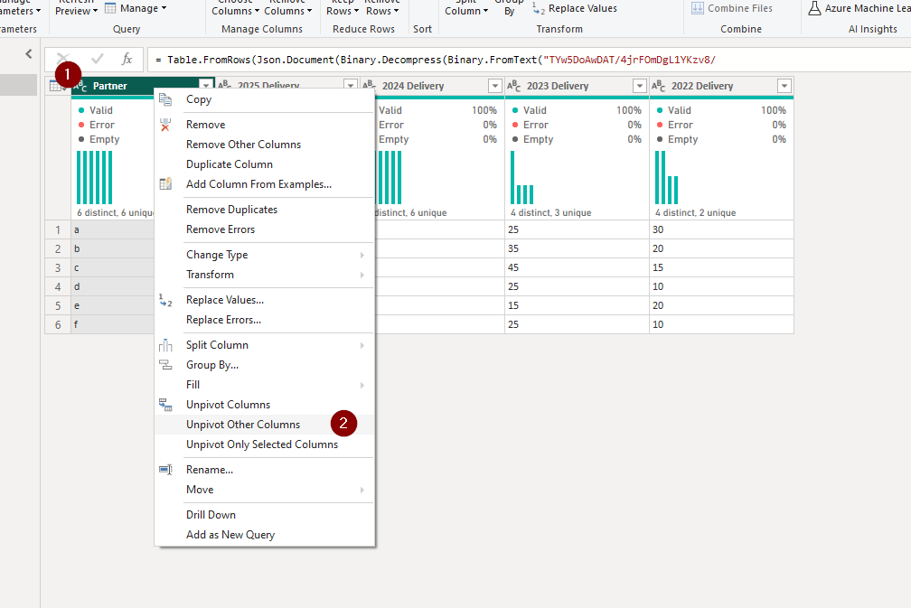Expand the Manage dropdown in ribbon
911x608 pixels.
pyautogui.click(x=164, y=8)
